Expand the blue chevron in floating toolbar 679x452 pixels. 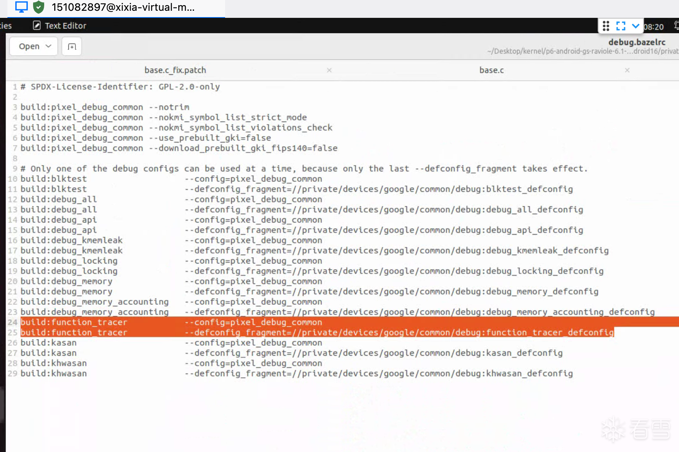[636, 26]
